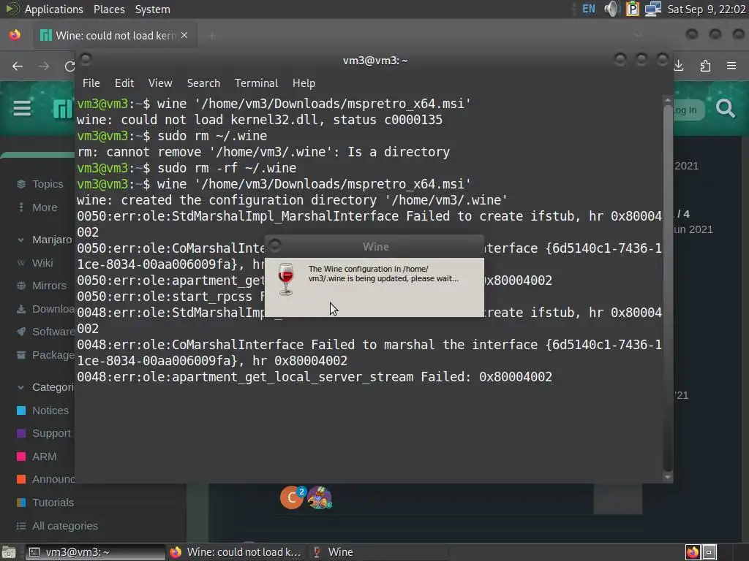Open the terminal View menu
Image resolution: width=749 pixels, height=561 pixels.
pyautogui.click(x=160, y=83)
